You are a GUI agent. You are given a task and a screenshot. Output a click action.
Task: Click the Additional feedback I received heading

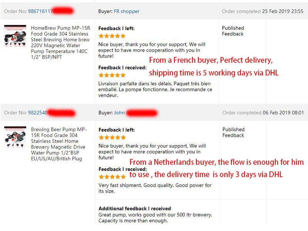click(135, 208)
